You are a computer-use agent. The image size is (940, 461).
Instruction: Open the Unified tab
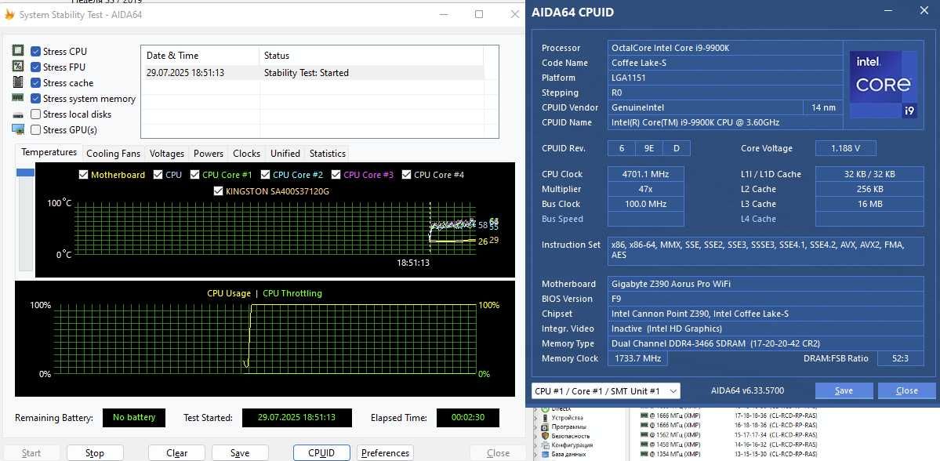285,154
